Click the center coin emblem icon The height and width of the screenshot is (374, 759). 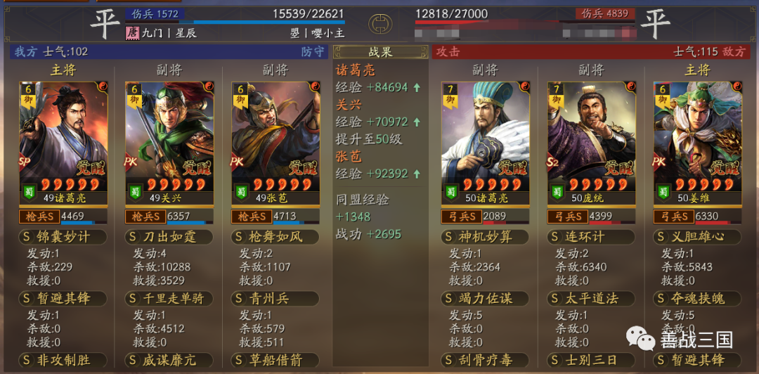(380, 22)
